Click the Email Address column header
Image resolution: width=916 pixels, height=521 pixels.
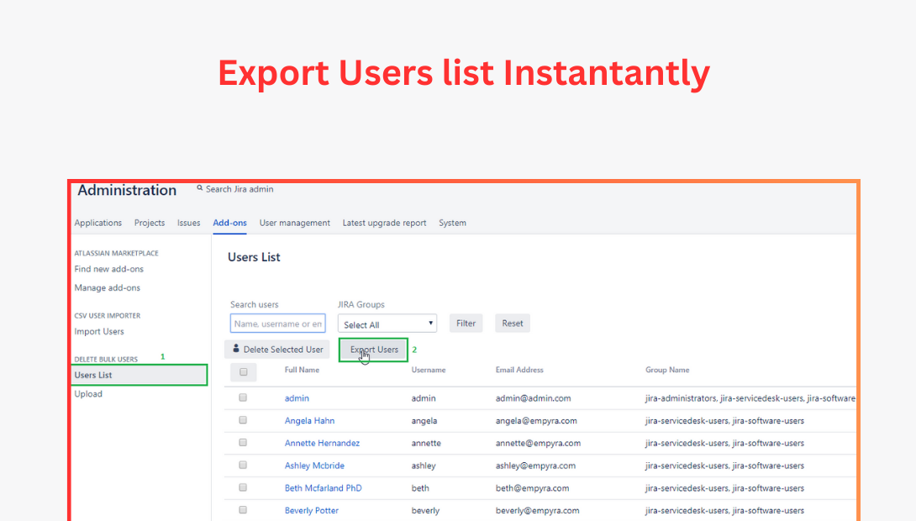coord(519,370)
